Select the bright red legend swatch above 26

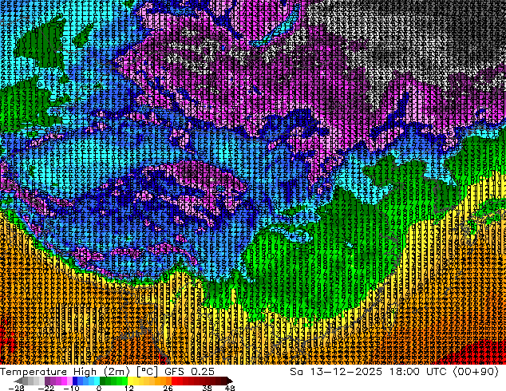point(174,381)
